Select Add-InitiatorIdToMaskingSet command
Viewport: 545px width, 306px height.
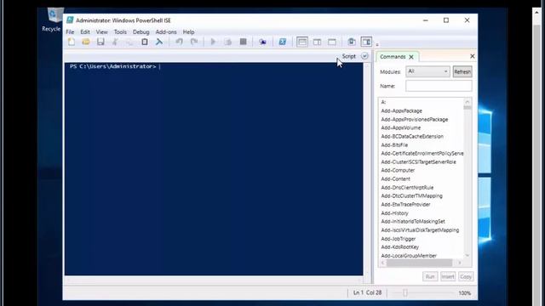click(x=413, y=221)
